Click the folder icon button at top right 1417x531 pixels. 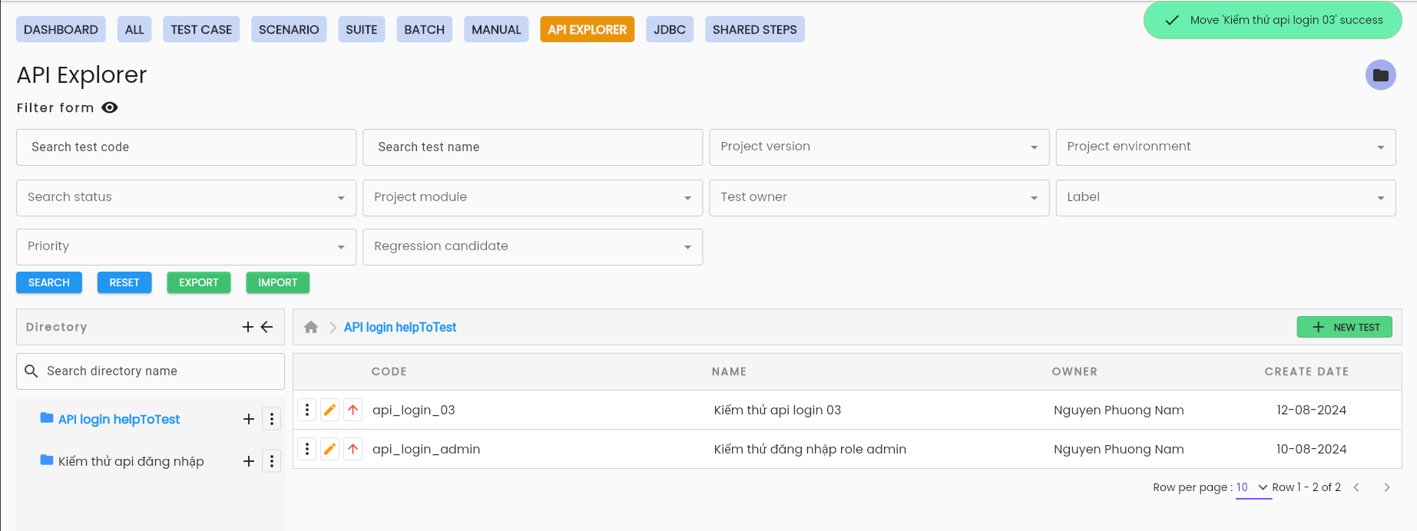(x=1380, y=75)
